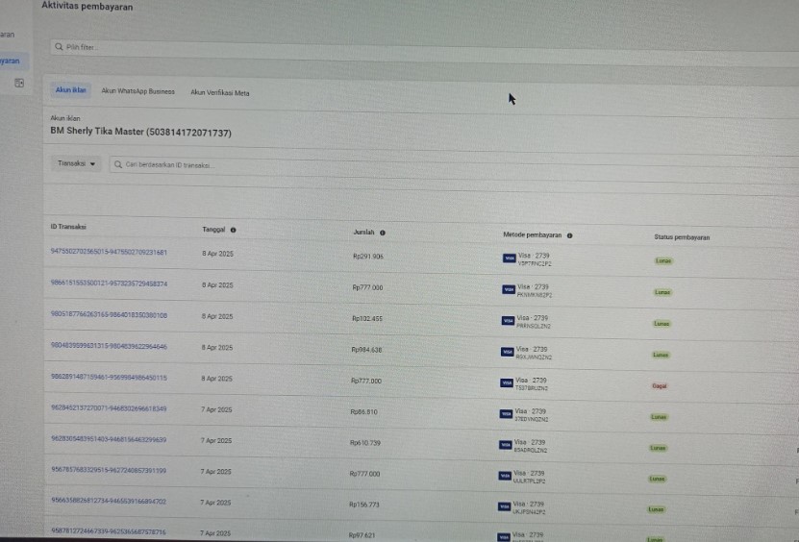
Task: Click the left sidebar panel icon
Action: (19, 84)
